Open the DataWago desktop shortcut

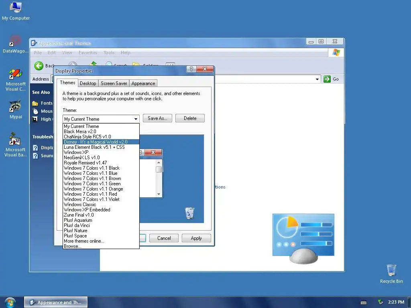pyautogui.click(x=15, y=44)
